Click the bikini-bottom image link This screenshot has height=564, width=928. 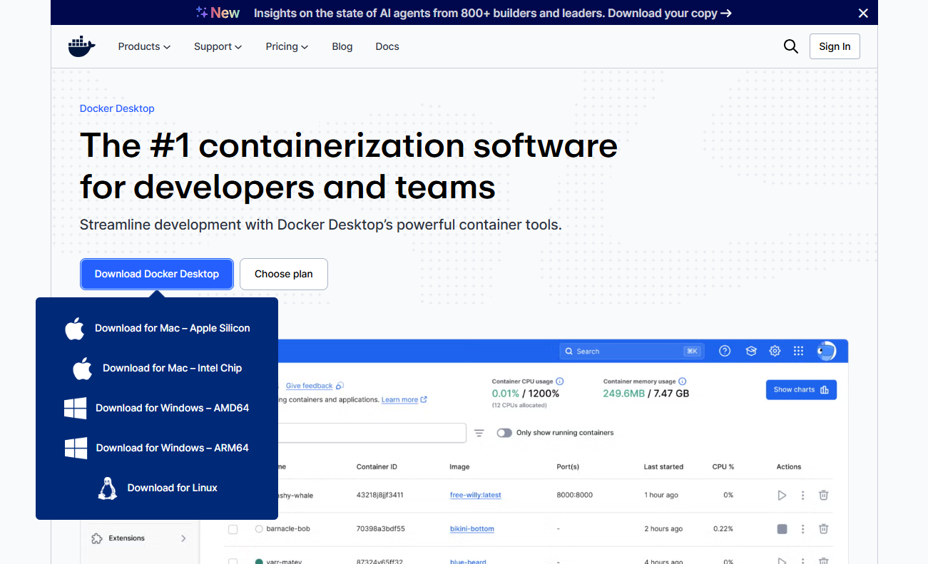click(472, 529)
